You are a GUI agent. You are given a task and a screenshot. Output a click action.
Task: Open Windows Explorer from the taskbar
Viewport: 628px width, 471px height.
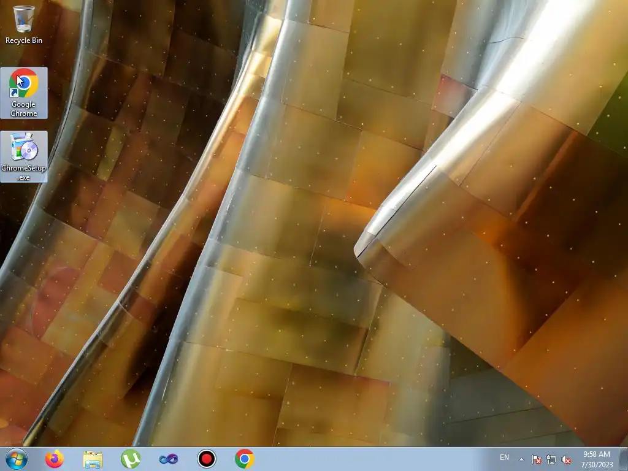point(93,459)
